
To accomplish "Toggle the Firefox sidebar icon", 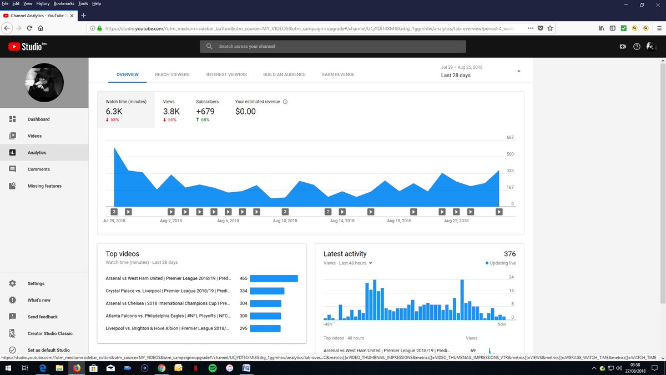I will [613, 28].
